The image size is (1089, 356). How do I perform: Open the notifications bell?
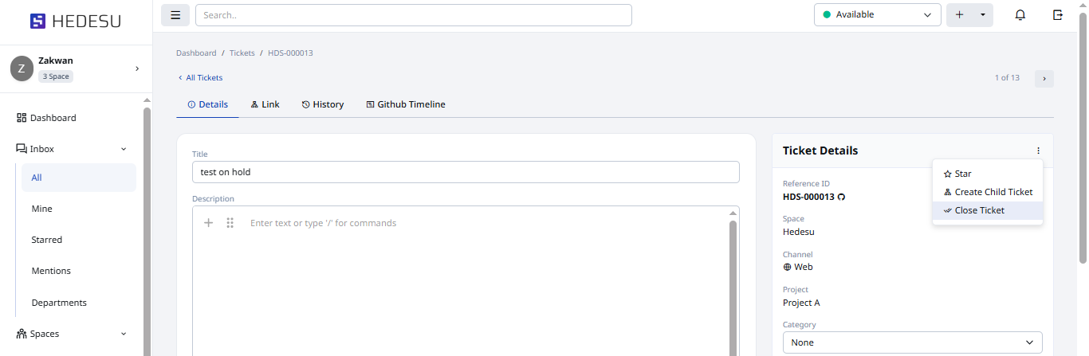click(1020, 15)
